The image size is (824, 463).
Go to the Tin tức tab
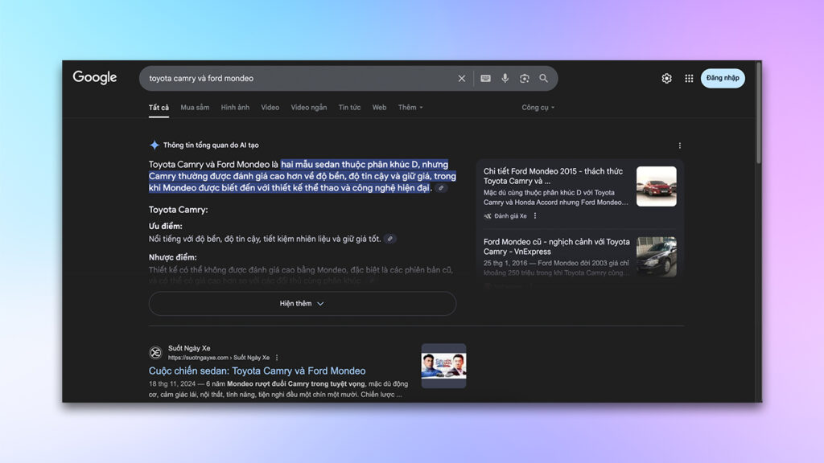(349, 108)
